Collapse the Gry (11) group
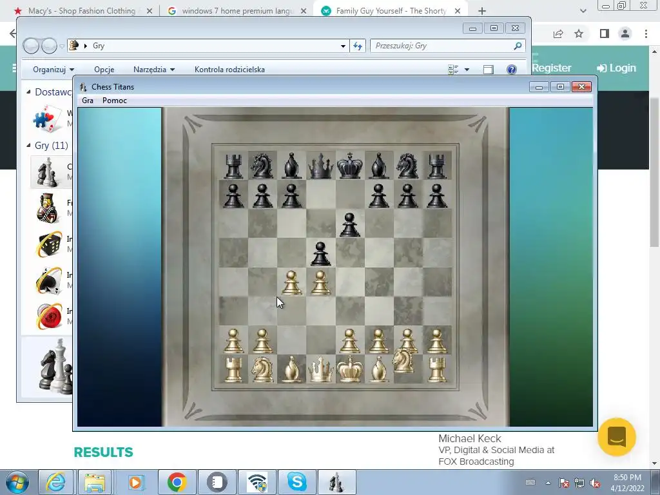Image resolution: width=660 pixels, height=495 pixels. click(x=28, y=145)
